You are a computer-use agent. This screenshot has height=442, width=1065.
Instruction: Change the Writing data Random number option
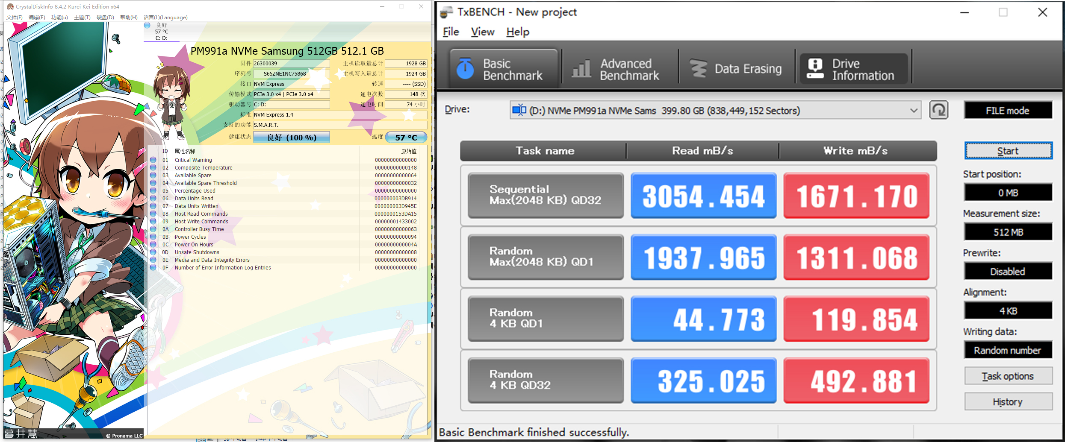1007,351
